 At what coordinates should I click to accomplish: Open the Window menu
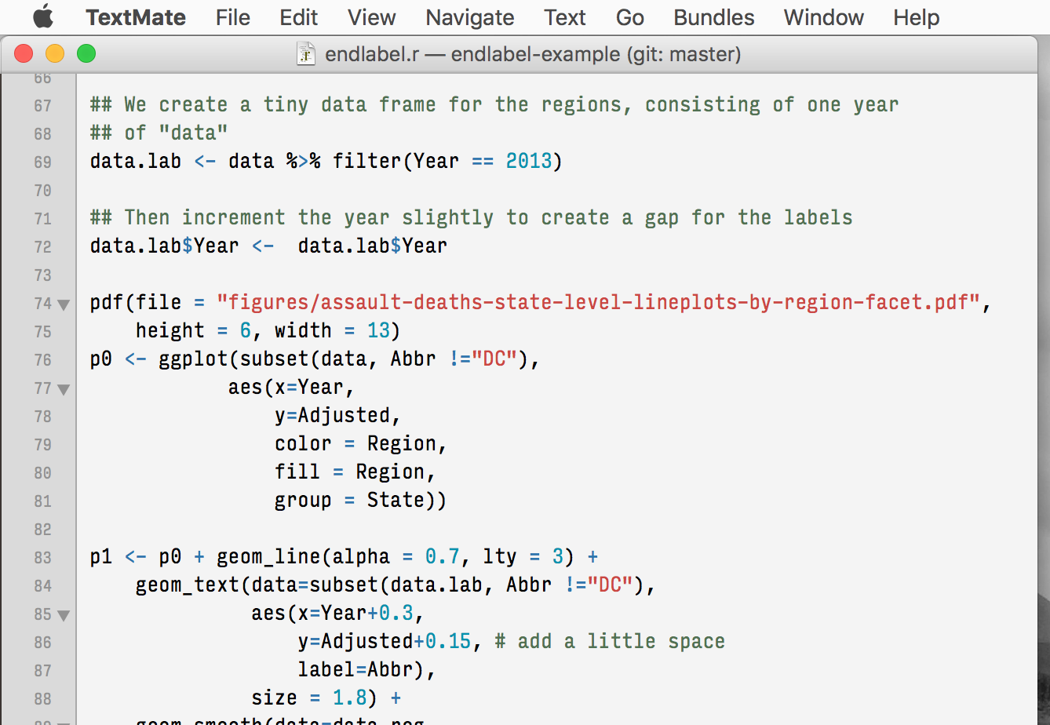coord(824,17)
